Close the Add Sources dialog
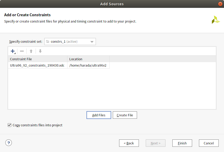This screenshot has height=152, width=224. pyautogui.click(x=220, y=4)
